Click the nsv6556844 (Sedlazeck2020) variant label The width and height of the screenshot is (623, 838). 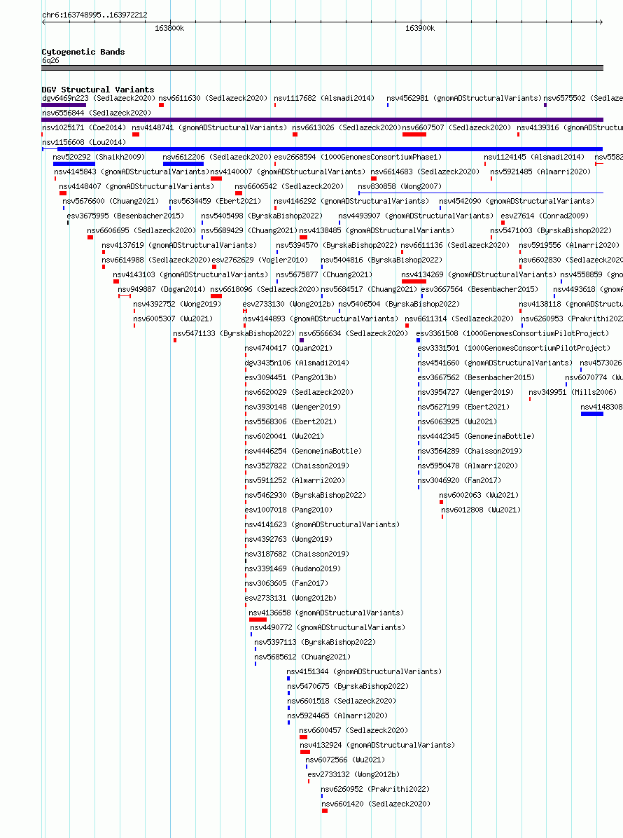coord(97,113)
